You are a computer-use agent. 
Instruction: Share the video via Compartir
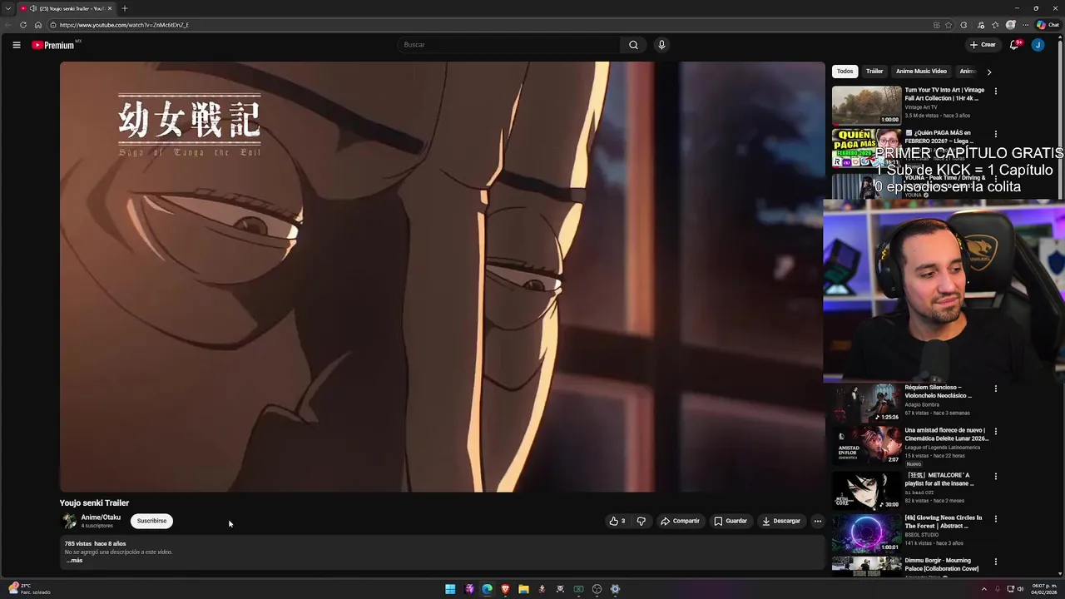click(x=681, y=521)
